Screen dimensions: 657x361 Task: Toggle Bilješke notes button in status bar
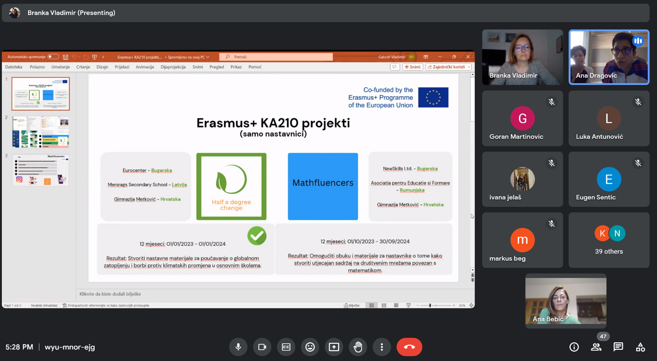352,306
